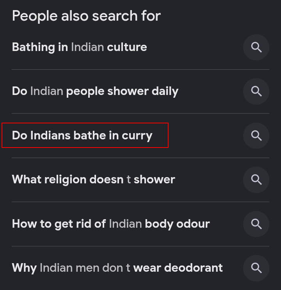This screenshot has height=290, width=281.
Task: Click search icon for Do Indians bathe in curry
Action: coord(256,135)
